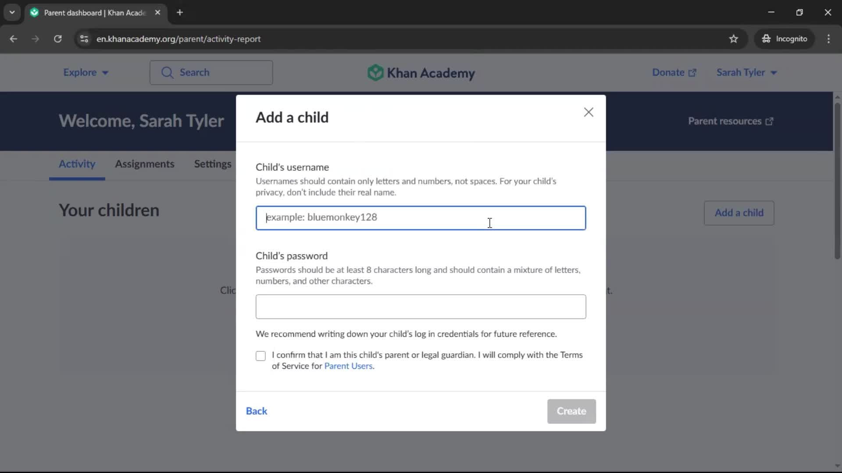
Task: Click the Child's username input field
Action: point(421,218)
